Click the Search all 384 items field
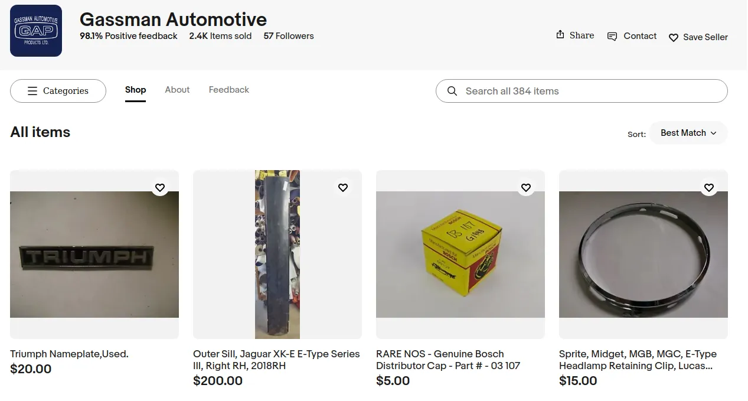Viewport: 748px width, 401px height. [582, 91]
